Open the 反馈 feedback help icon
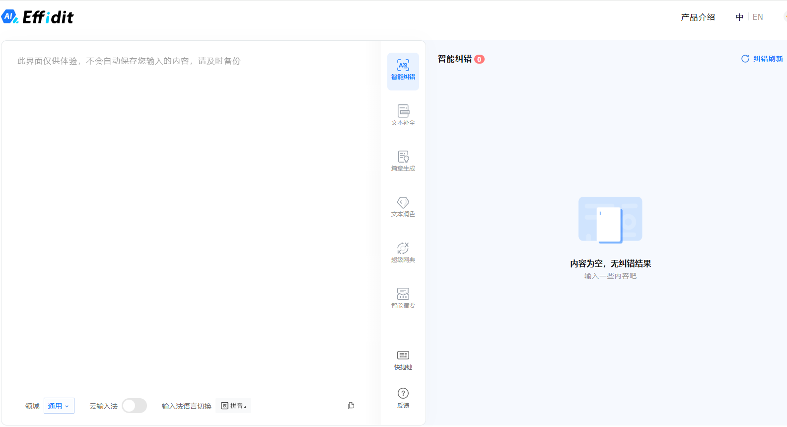 (403, 398)
